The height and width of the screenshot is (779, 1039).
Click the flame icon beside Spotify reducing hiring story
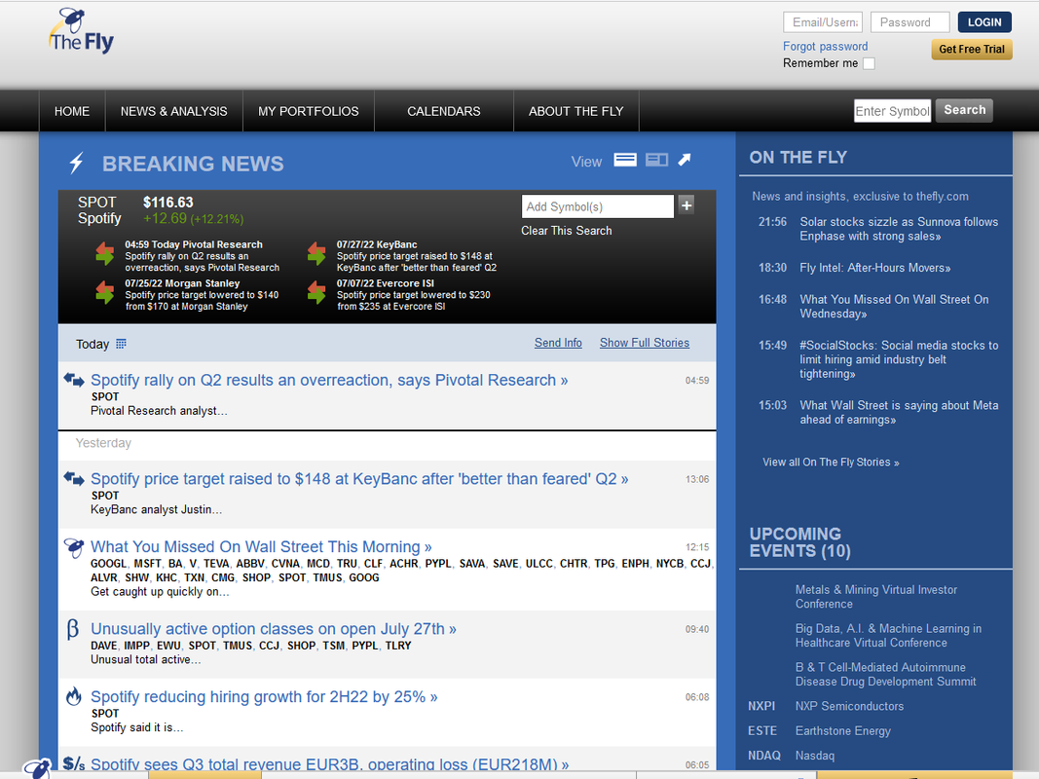click(74, 696)
